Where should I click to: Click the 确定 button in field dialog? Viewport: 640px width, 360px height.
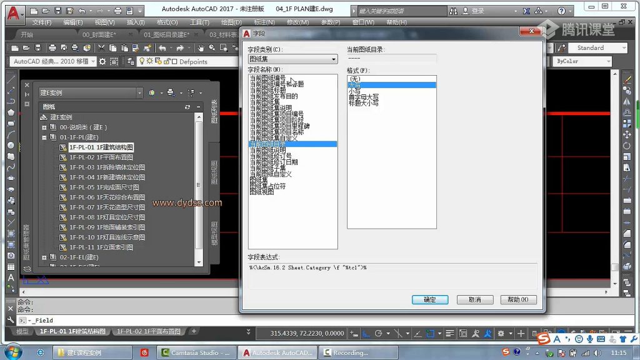430,299
